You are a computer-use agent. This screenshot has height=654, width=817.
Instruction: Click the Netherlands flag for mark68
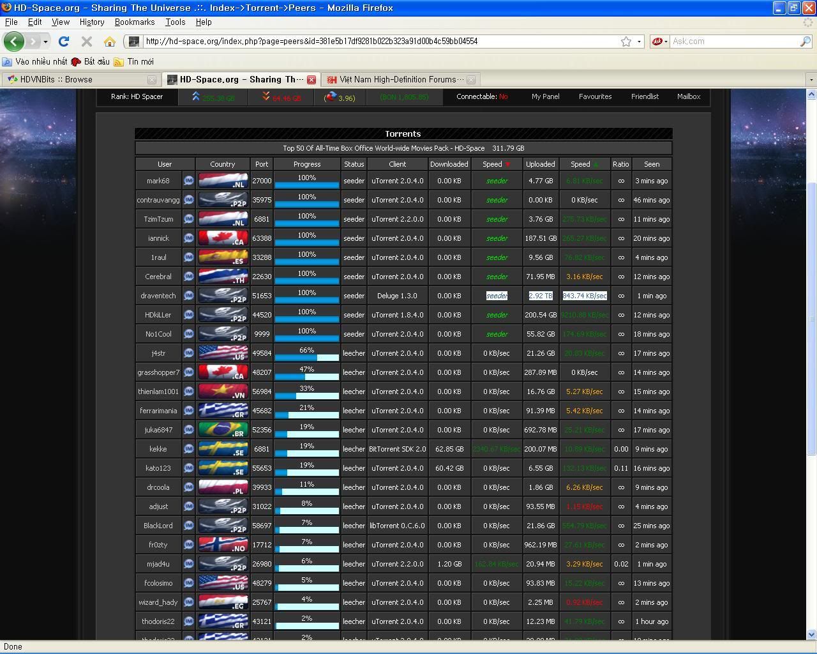tap(223, 181)
